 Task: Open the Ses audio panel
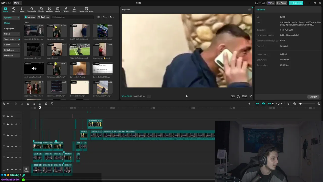point(14,10)
